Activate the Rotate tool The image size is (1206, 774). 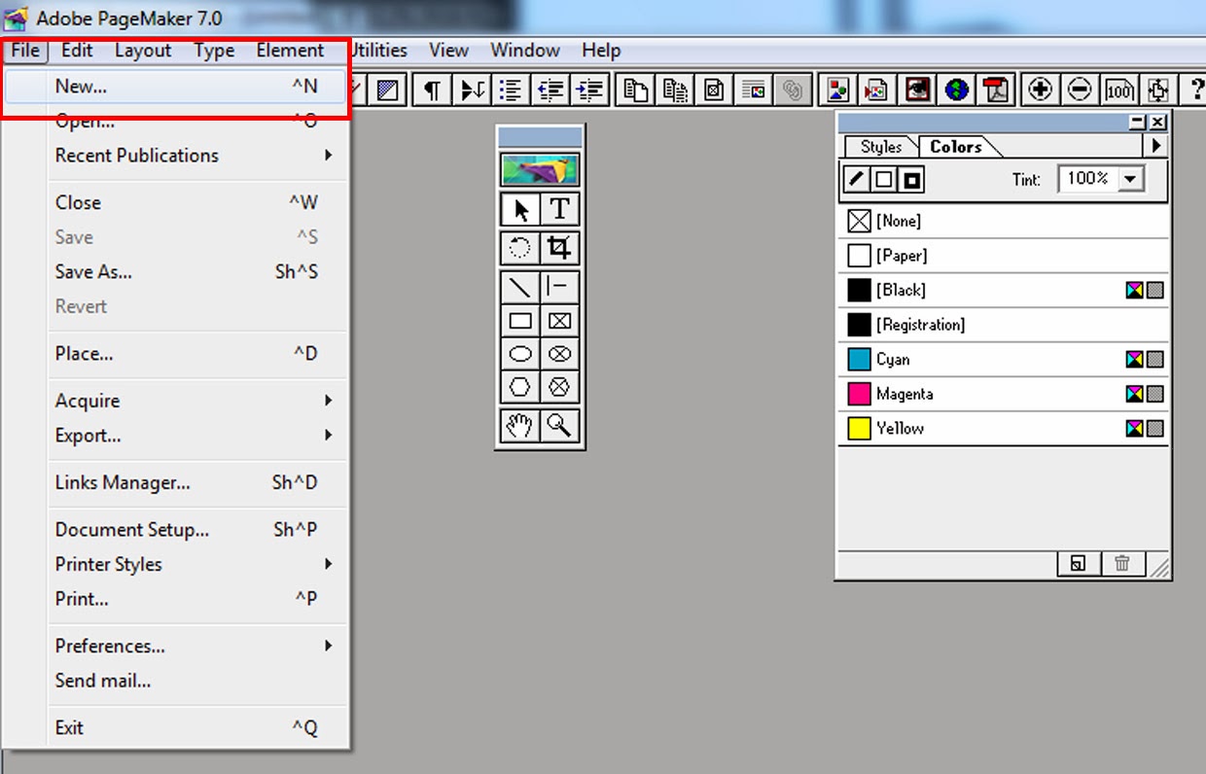pyautogui.click(x=520, y=248)
